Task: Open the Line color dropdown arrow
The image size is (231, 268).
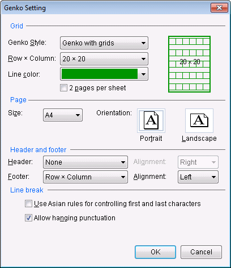Action: (143, 74)
